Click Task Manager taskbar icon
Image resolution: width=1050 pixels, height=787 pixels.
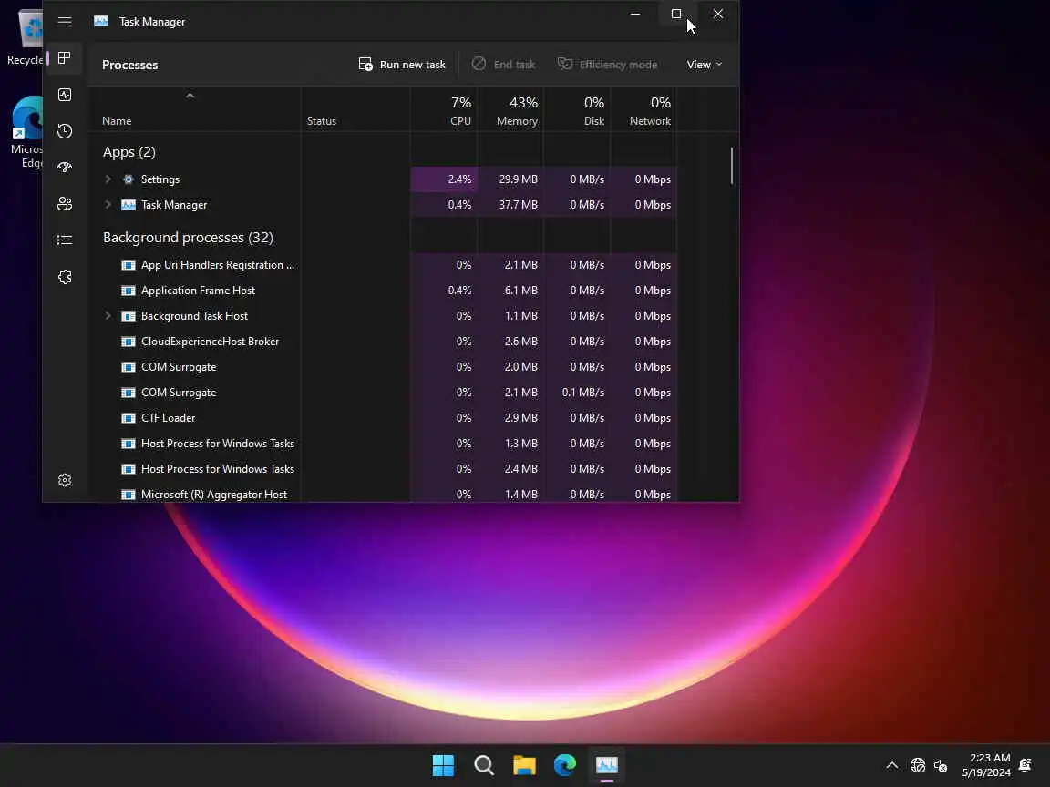(x=607, y=765)
